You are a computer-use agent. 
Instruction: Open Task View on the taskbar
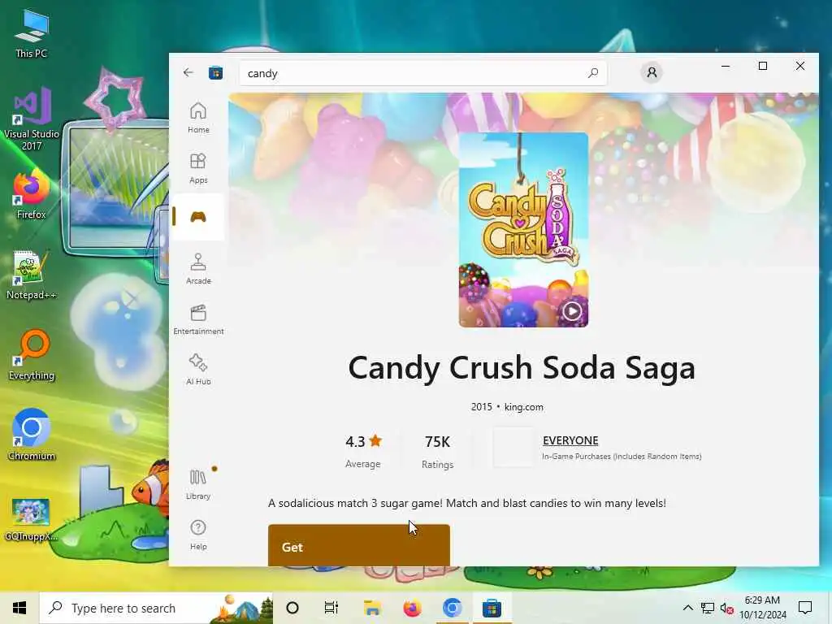pyautogui.click(x=331, y=608)
